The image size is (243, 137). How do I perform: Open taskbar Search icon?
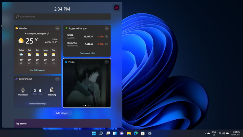pyautogui.click(x=101, y=133)
